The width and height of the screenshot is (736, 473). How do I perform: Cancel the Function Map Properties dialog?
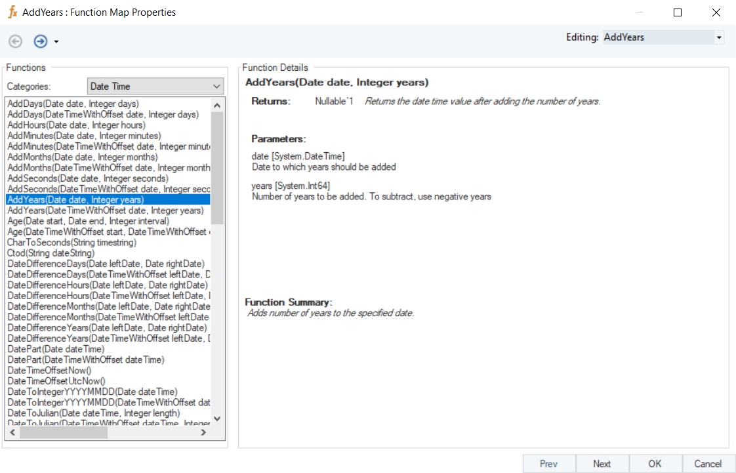coord(708,464)
